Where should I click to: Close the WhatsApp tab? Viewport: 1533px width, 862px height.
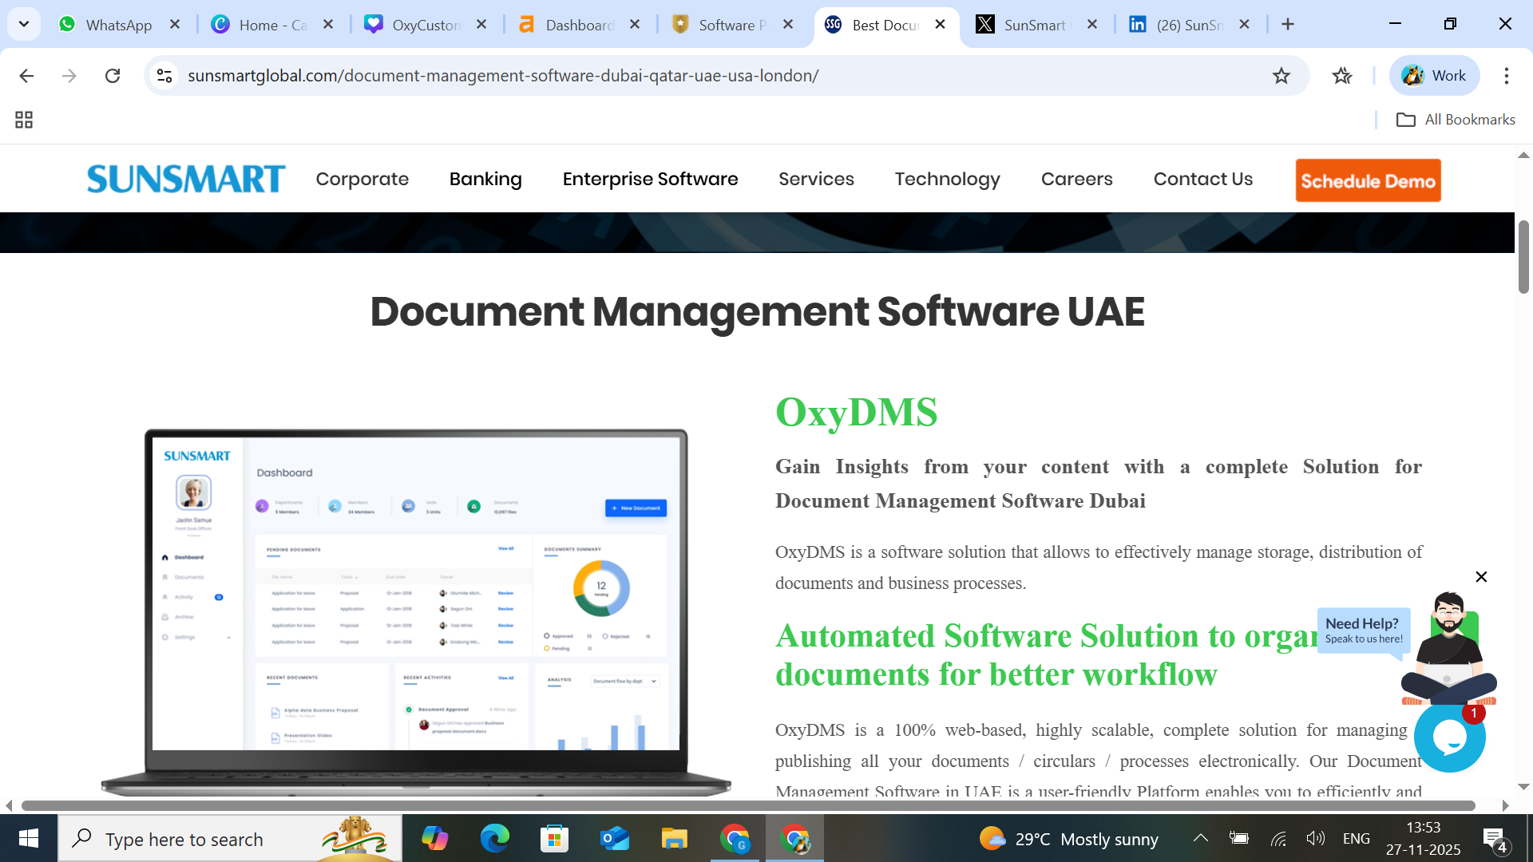[x=175, y=25]
